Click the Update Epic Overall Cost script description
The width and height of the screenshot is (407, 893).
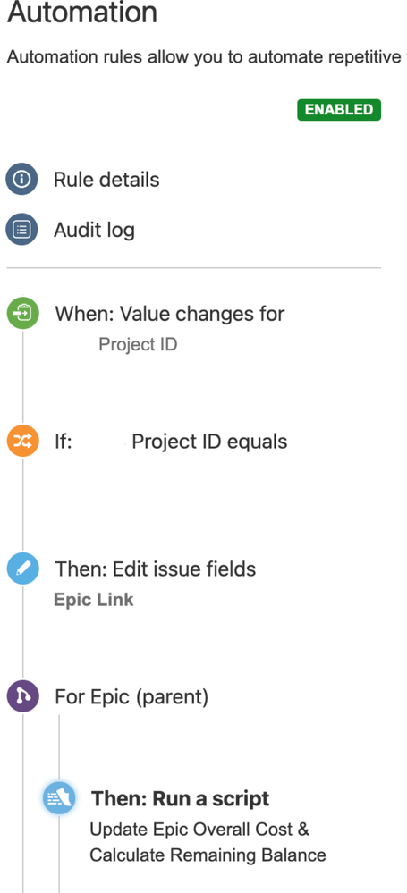click(208, 842)
